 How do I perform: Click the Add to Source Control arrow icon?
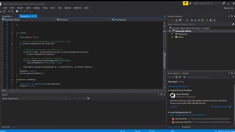(x=216, y=131)
